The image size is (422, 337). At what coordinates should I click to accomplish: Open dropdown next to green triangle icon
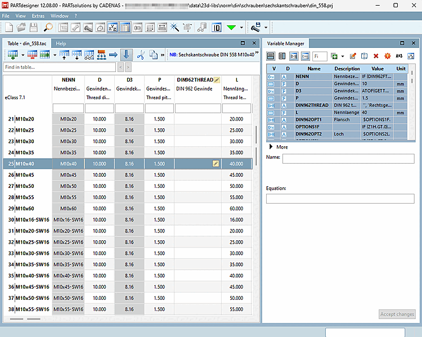[x=242, y=27]
